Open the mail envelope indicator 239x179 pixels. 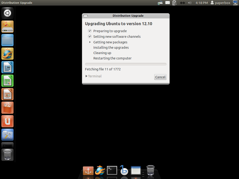point(168,3)
